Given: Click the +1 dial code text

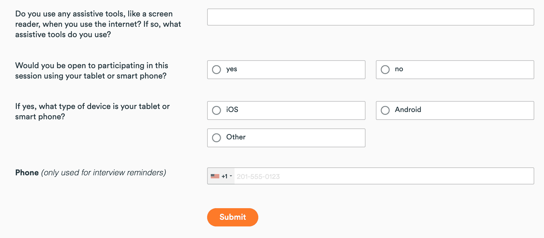Looking at the screenshot, I should click(224, 176).
